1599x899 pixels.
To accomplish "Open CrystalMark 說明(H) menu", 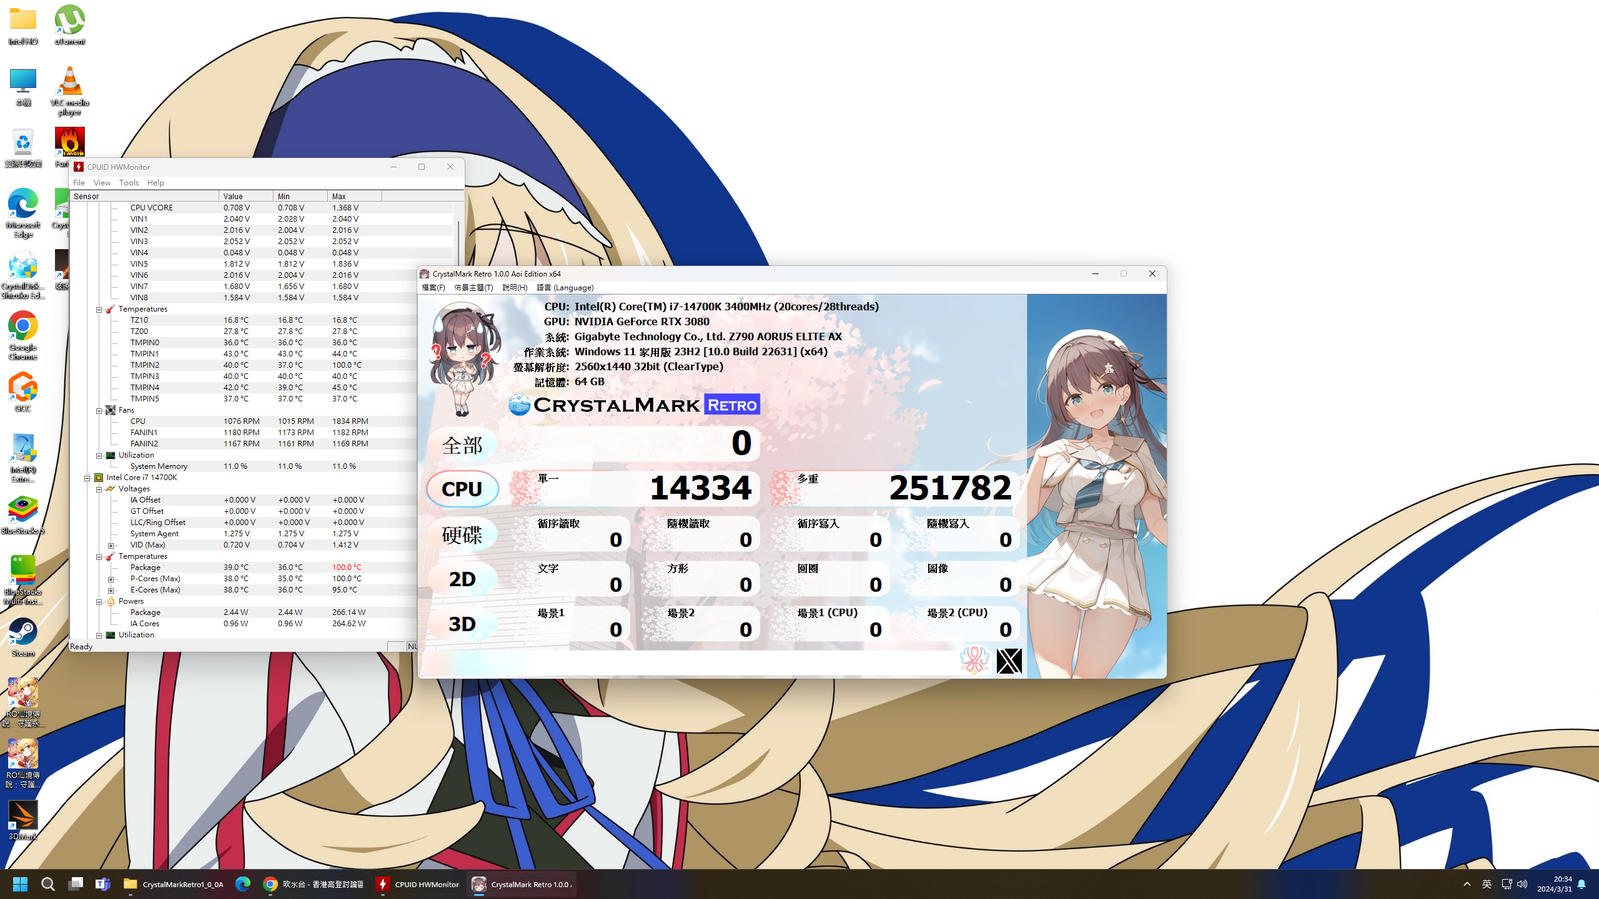I will click(x=515, y=288).
